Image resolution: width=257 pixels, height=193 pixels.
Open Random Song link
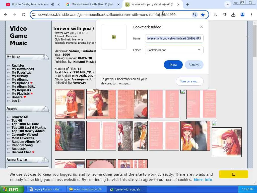click(22, 145)
